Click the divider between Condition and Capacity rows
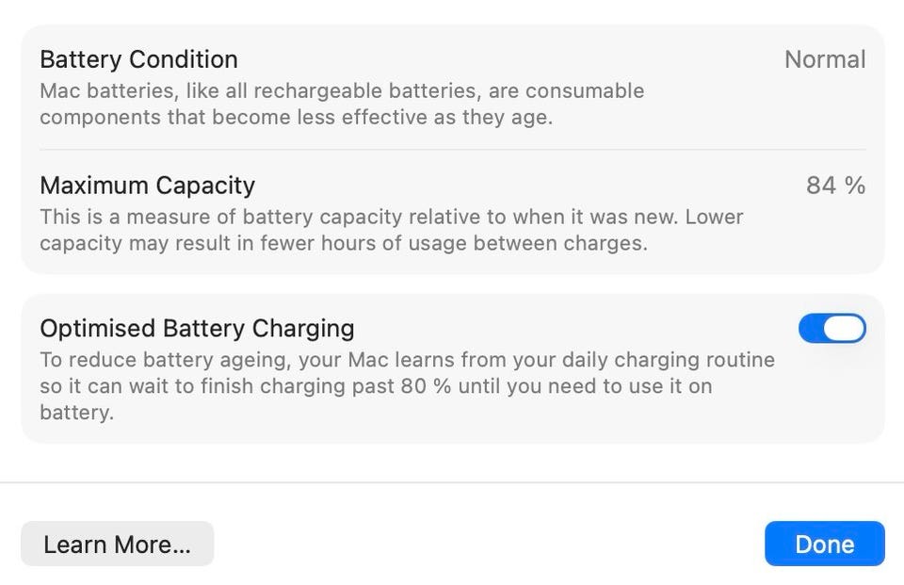This screenshot has width=904, height=585. click(x=452, y=150)
